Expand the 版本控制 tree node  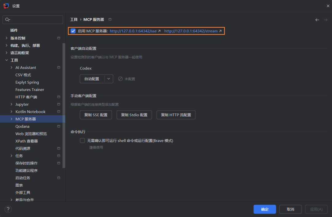pyautogui.click(x=6, y=38)
